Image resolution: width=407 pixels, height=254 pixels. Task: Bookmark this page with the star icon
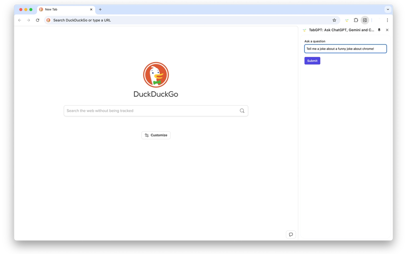(334, 20)
